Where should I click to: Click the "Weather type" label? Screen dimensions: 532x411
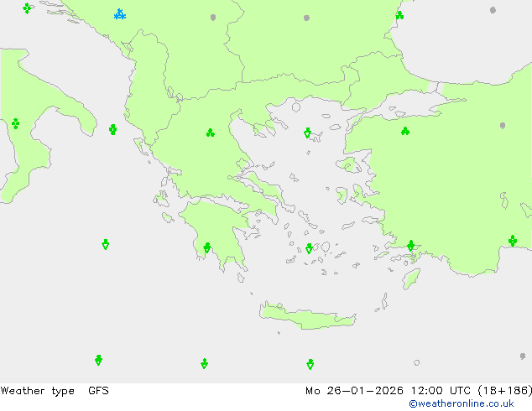click(37, 391)
